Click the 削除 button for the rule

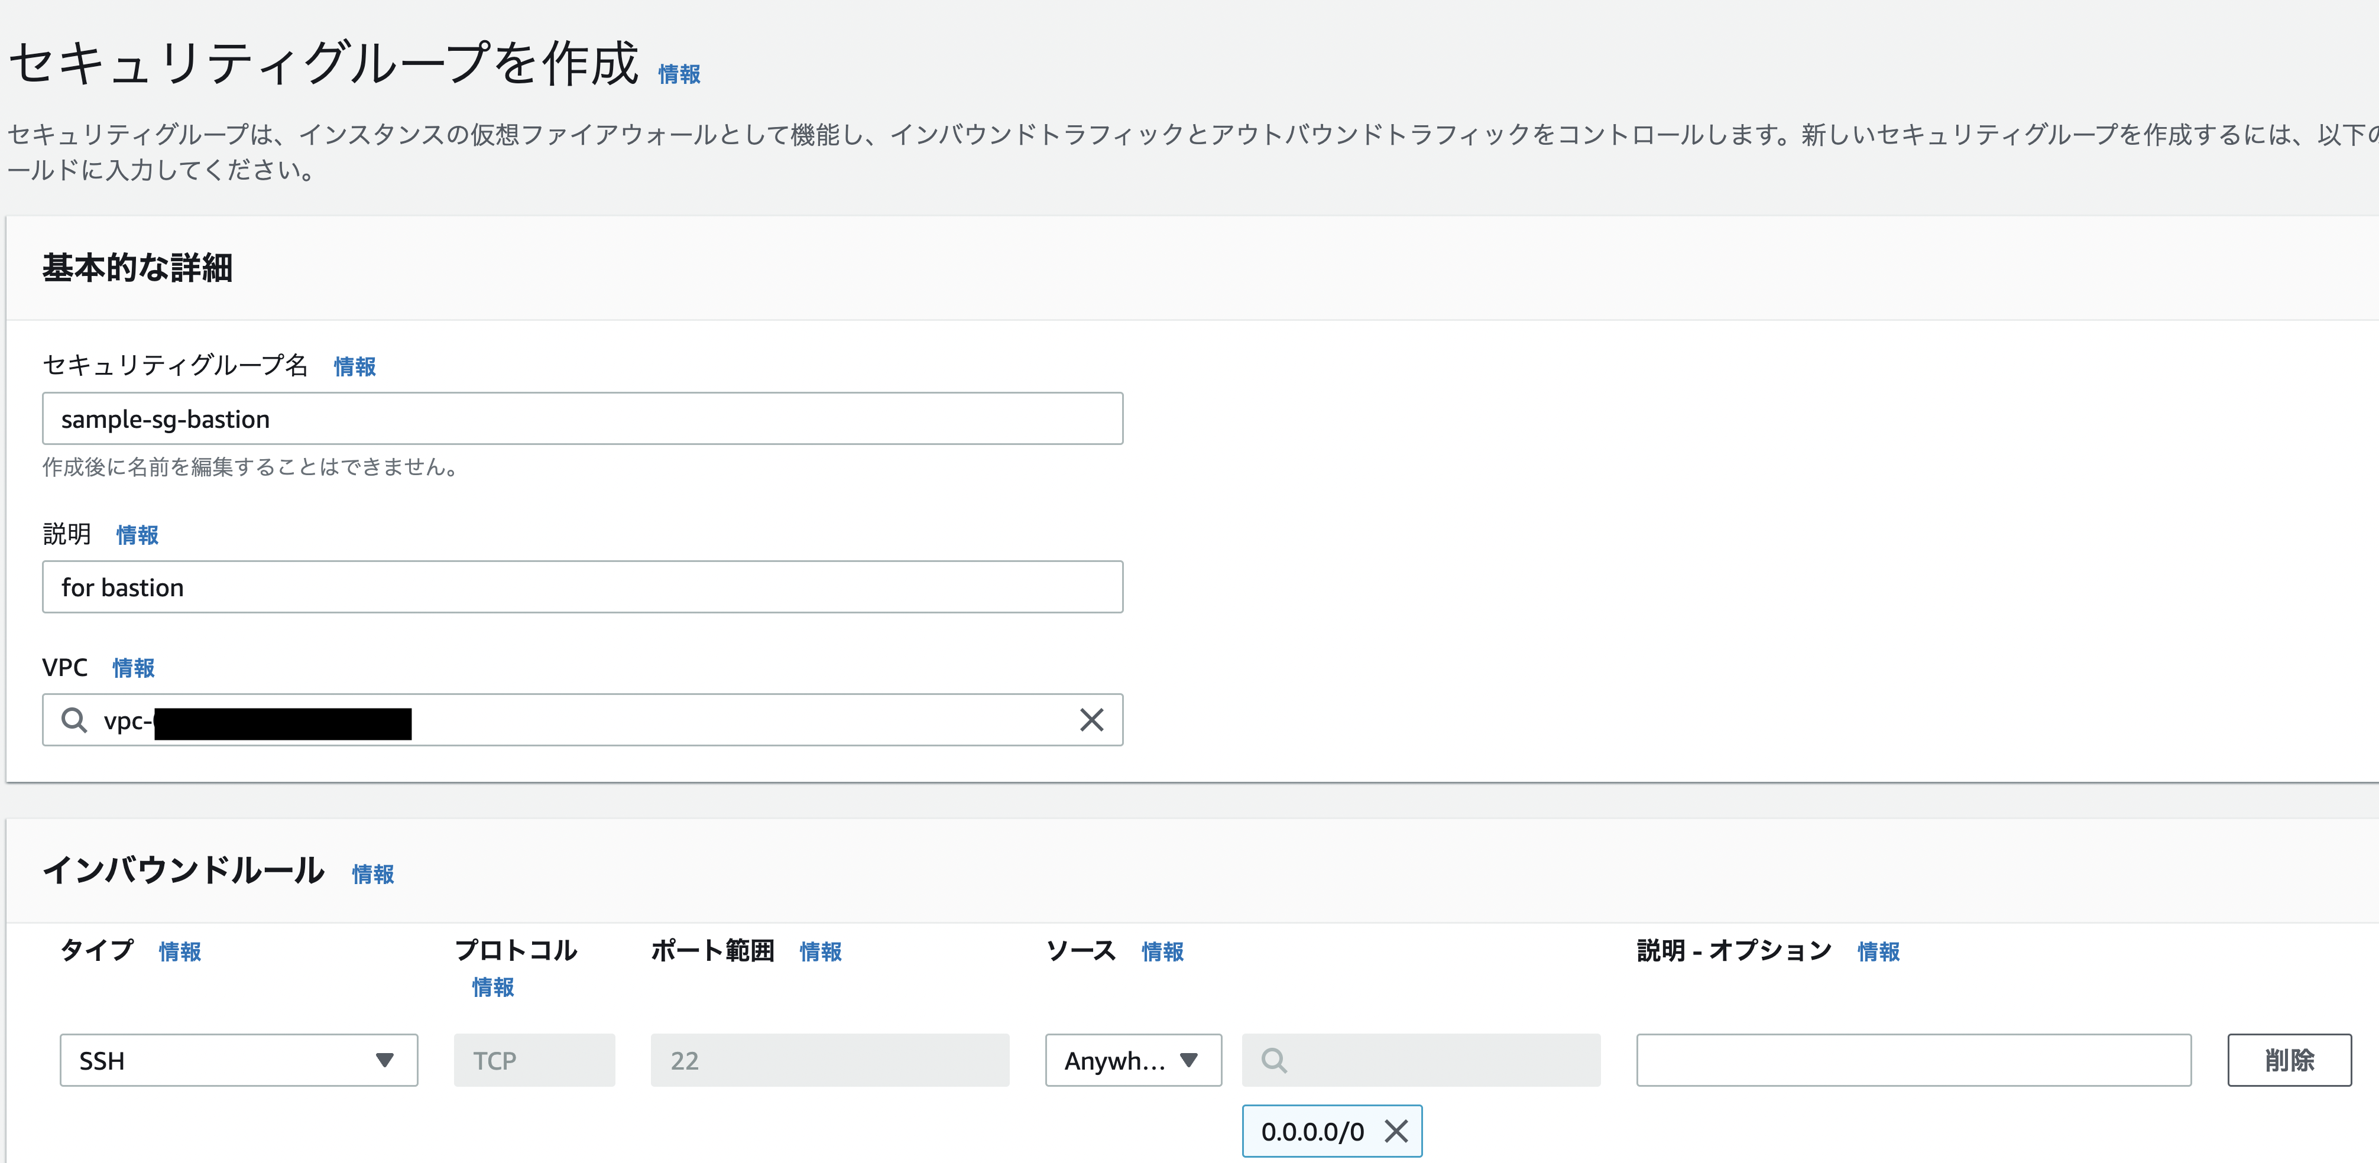click(2289, 1061)
